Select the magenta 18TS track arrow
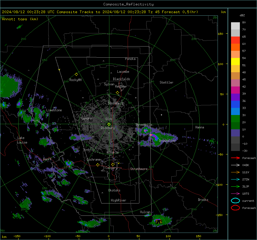This screenshot has width=257, height=240. pyautogui.click(x=235, y=194)
